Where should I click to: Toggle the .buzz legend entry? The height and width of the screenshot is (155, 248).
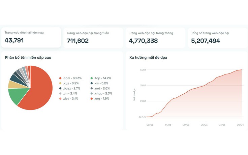[71, 88]
